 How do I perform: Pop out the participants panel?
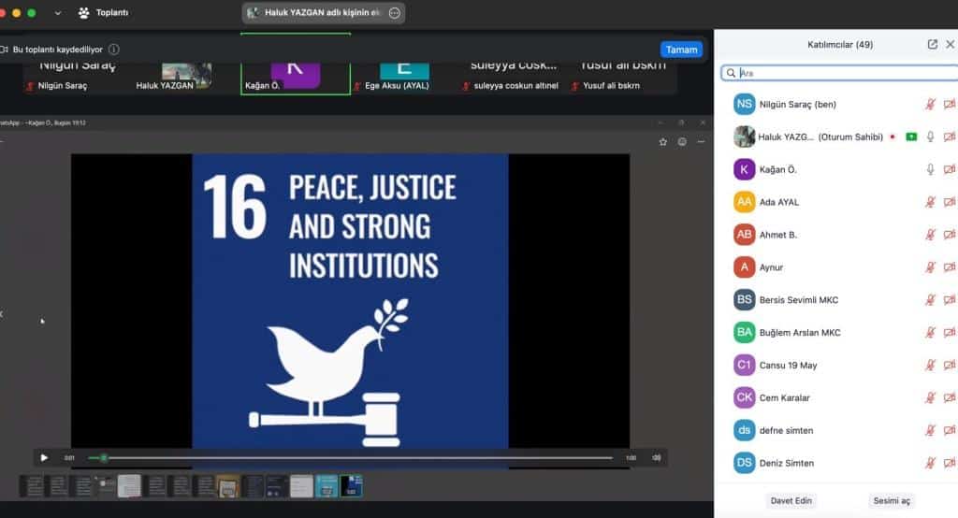click(932, 44)
